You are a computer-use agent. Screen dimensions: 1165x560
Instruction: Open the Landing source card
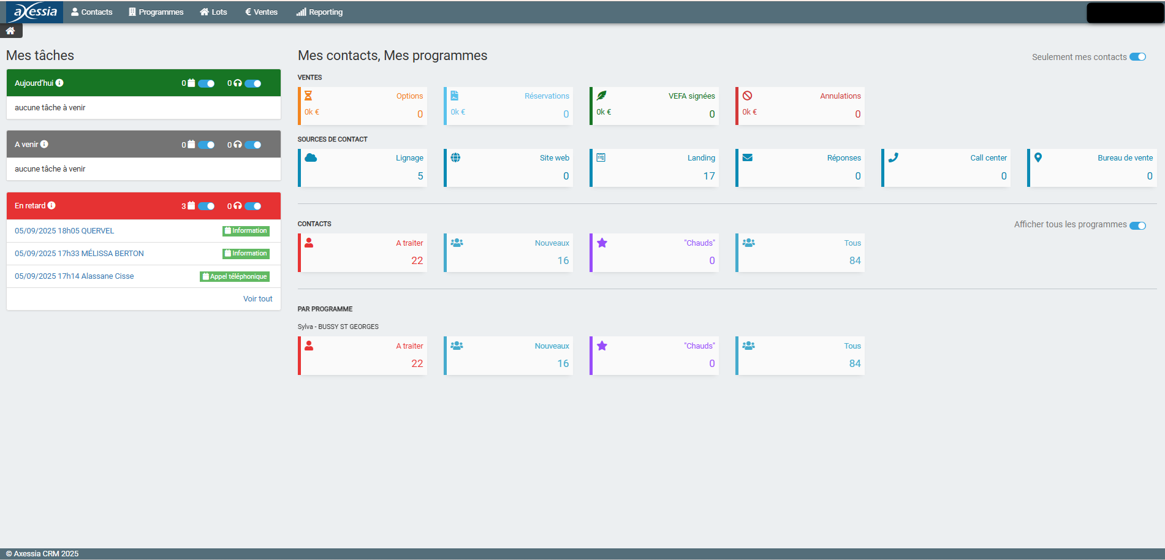(x=653, y=167)
